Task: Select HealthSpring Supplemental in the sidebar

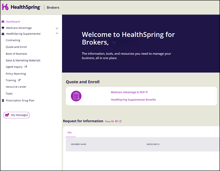Action: pos(23,34)
